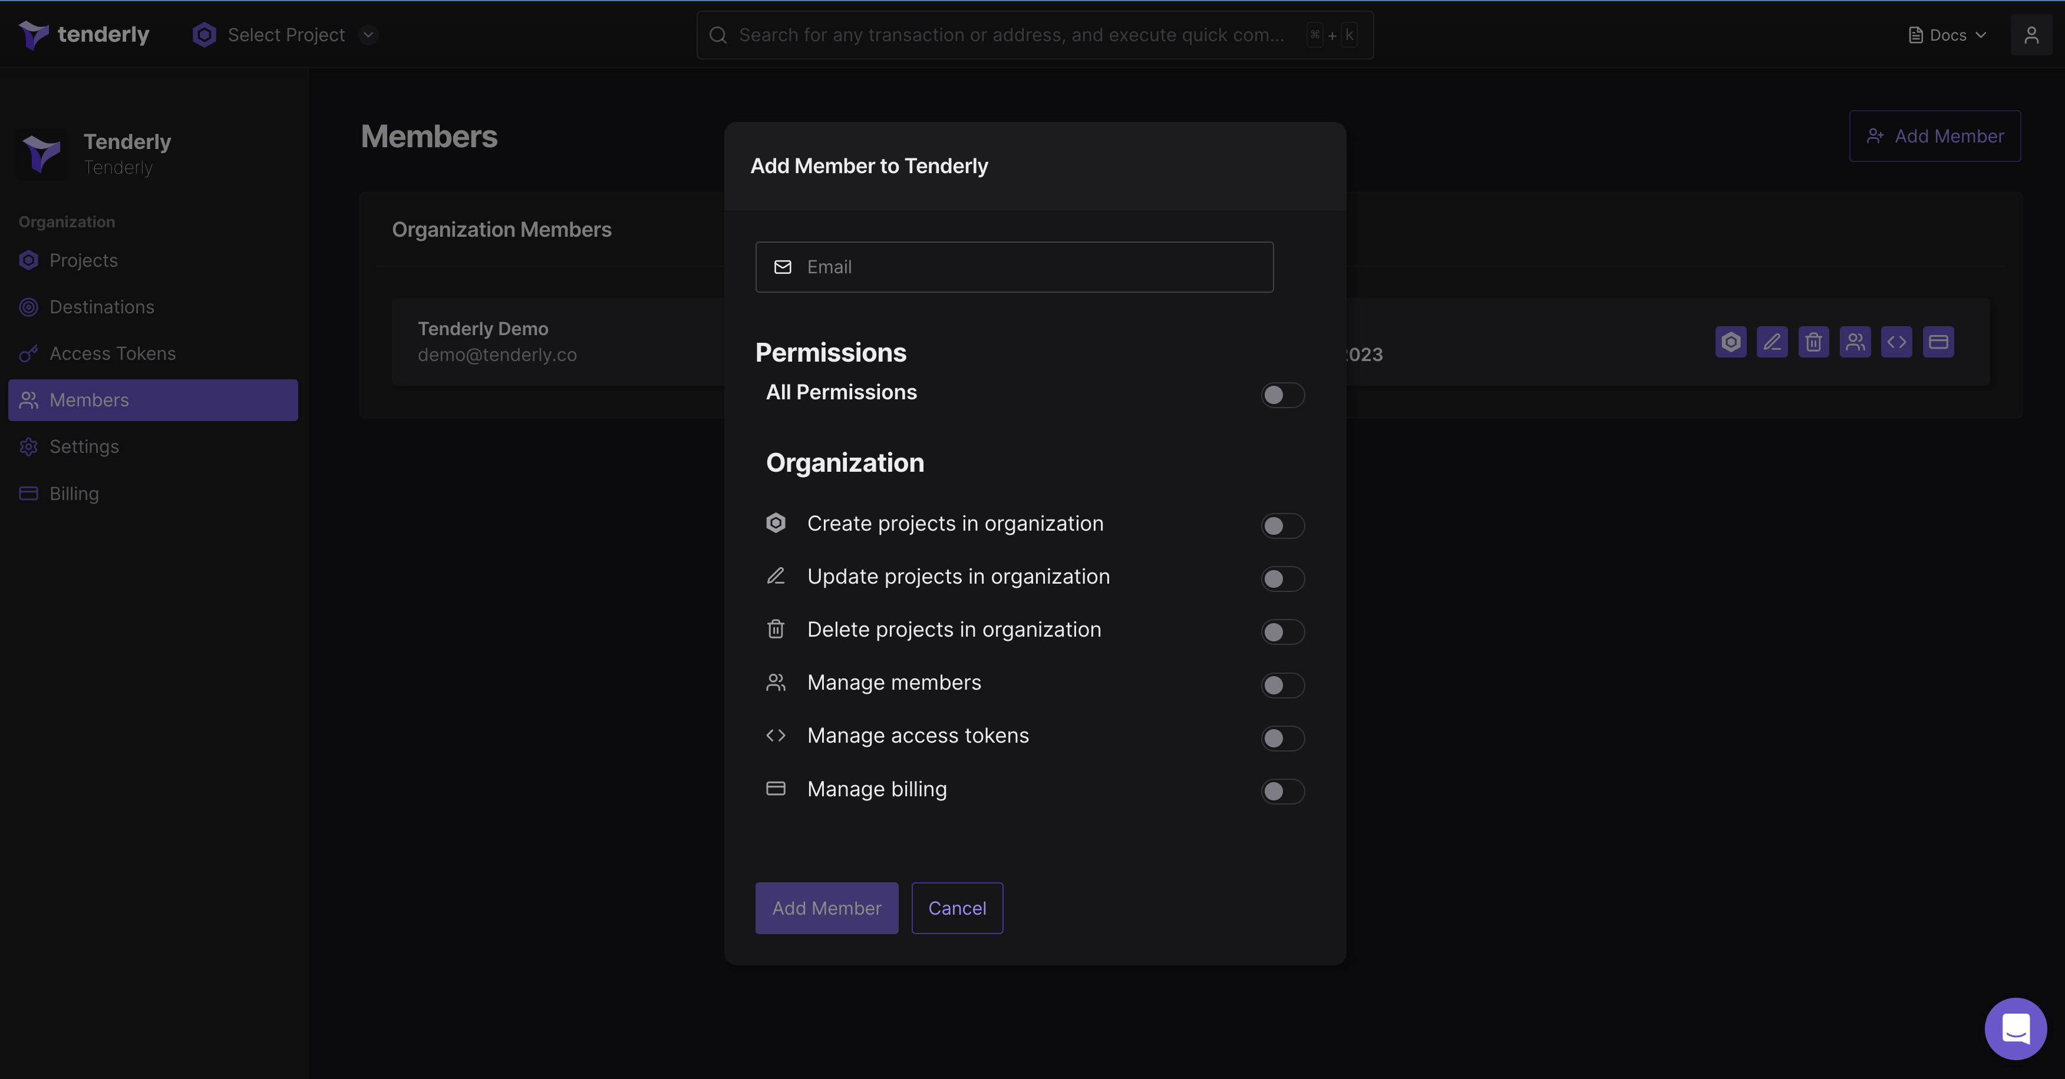Viewport: 2065px width, 1079px height.
Task: Toggle Delete projects in organization permission
Action: [x=1282, y=632]
